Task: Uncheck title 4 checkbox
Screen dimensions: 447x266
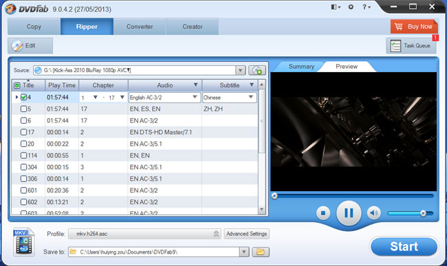Action: (x=23, y=97)
